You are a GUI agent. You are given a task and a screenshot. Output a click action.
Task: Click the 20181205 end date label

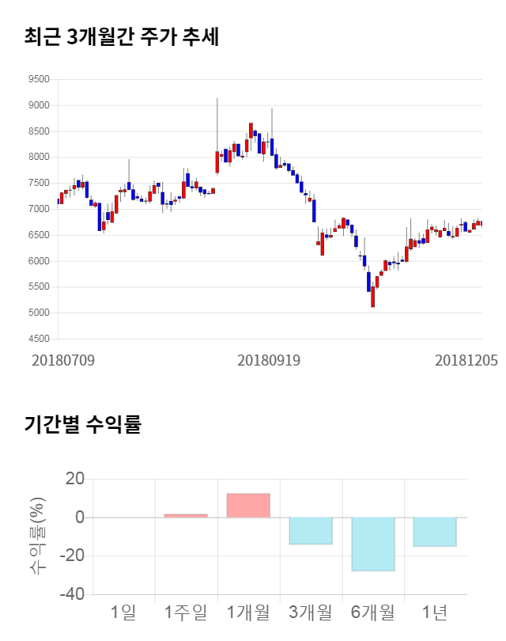(466, 360)
